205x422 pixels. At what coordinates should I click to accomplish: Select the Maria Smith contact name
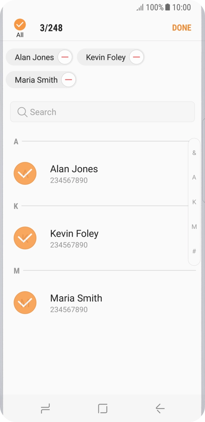click(x=76, y=298)
